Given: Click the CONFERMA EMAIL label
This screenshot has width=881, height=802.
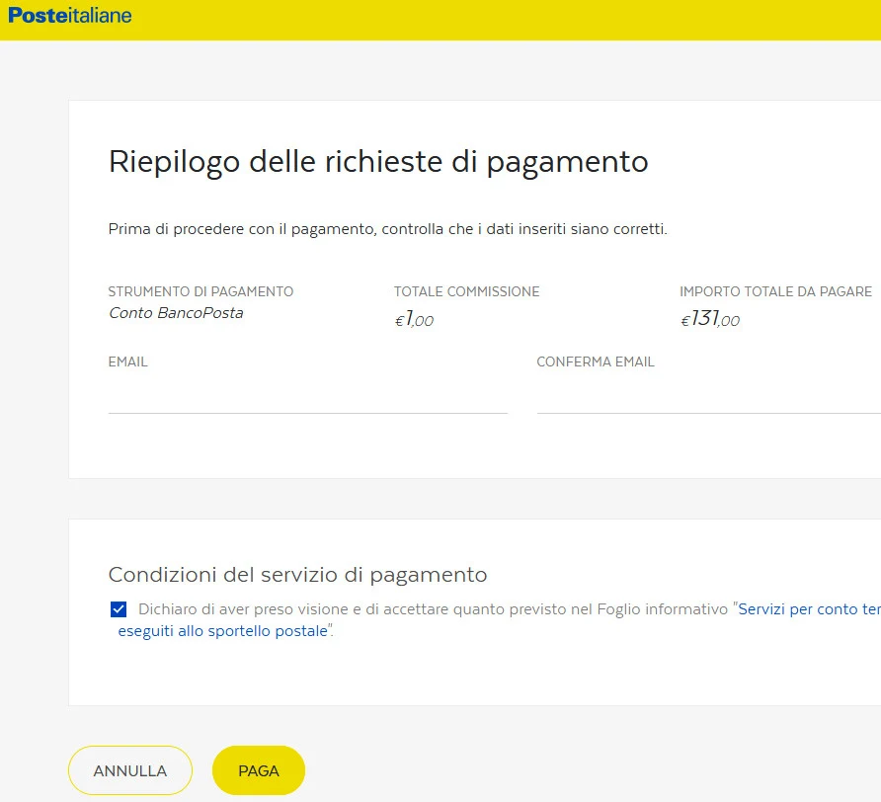Looking at the screenshot, I should pos(595,361).
